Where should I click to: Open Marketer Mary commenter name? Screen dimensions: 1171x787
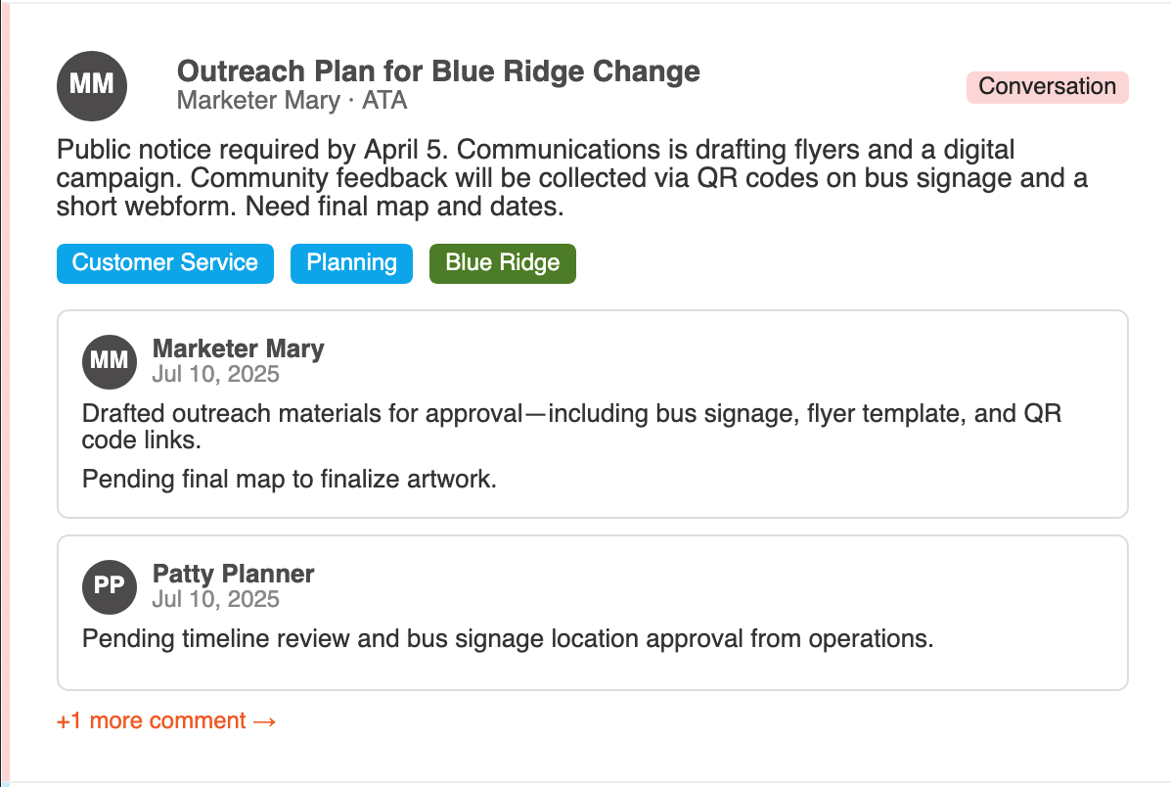pyautogui.click(x=239, y=348)
